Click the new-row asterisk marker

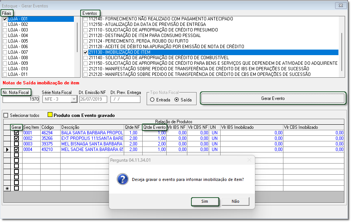tap(7, 189)
